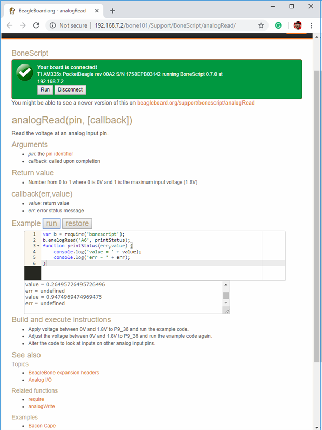Open the pin identifier link

point(59,154)
